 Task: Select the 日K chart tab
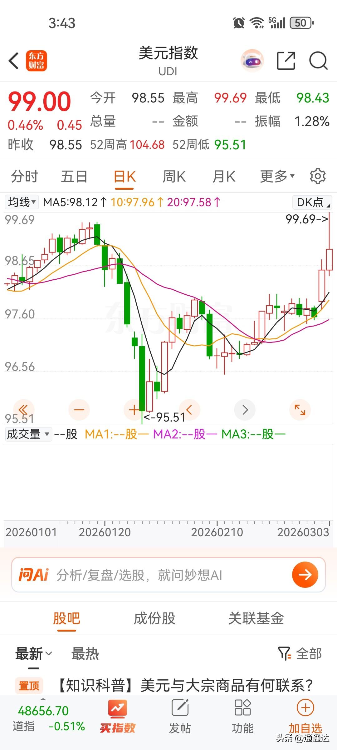[124, 177]
